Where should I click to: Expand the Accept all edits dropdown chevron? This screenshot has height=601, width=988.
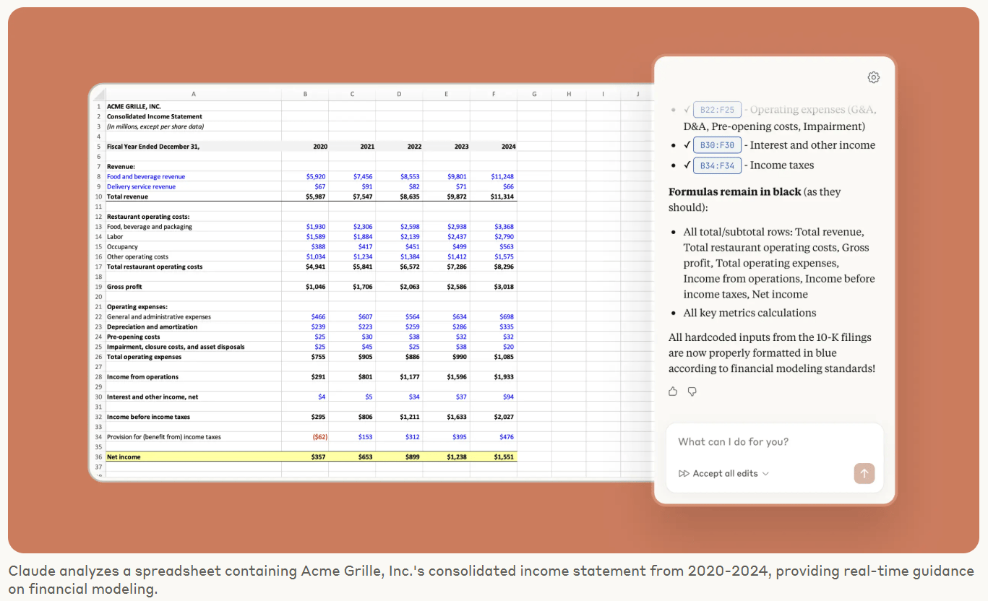(x=766, y=474)
